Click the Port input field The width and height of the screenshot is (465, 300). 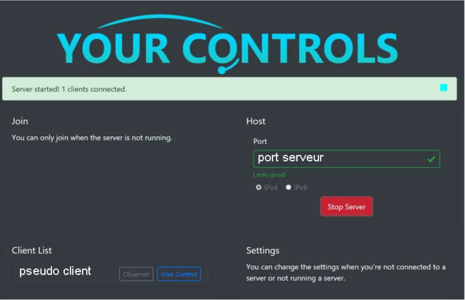346,159
